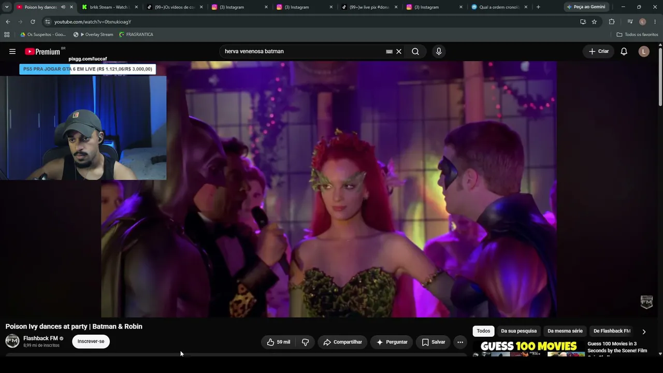Click the Criar create button

coord(599,51)
